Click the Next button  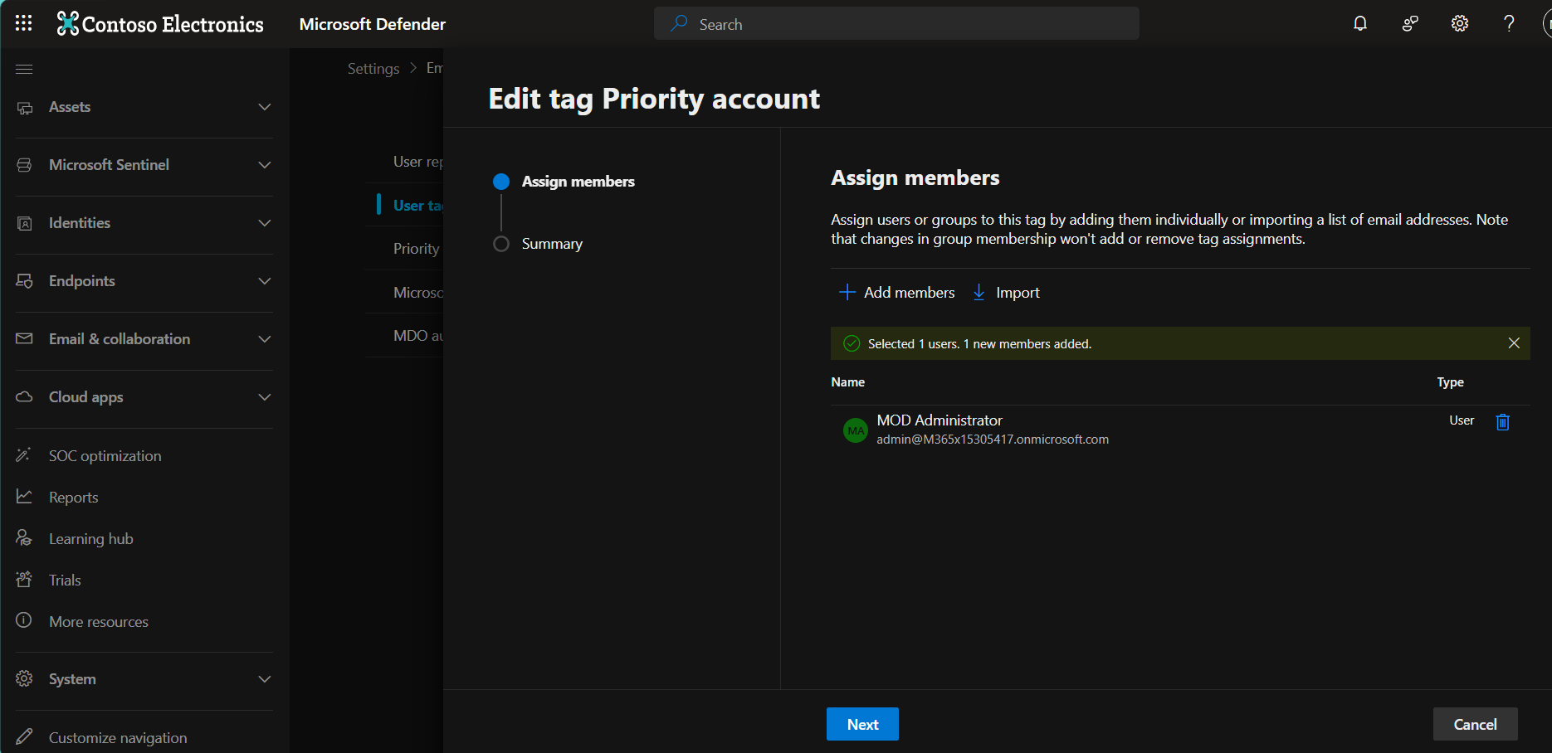(x=862, y=724)
